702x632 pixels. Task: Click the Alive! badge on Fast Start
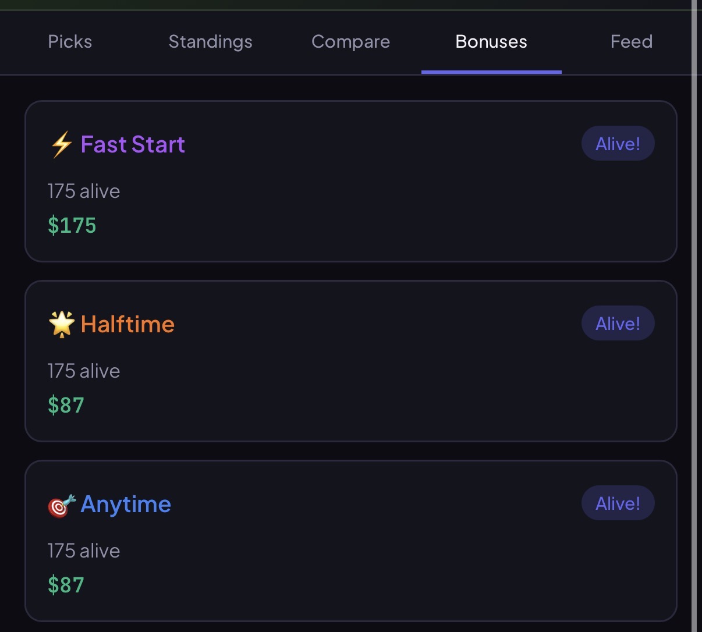pos(618,143)
